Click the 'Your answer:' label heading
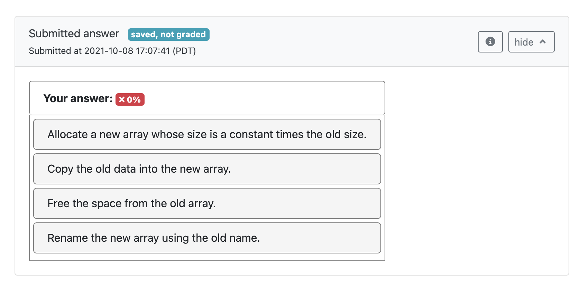Image resolution: width=581 pixels, height=288 pixels. [x=77, y=98]
